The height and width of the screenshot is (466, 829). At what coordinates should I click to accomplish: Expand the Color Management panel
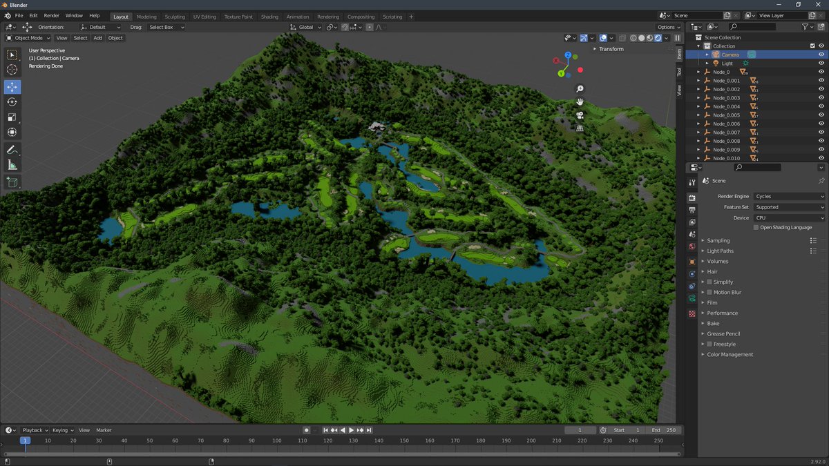730,354
